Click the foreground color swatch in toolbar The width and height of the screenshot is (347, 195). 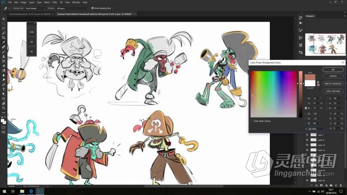pyautogui.click(x=3, y=120)
